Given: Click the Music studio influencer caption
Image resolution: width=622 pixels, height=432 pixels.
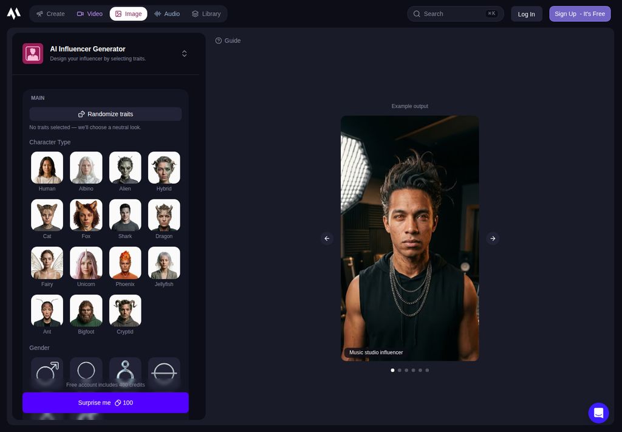Looking at the screenshot, I should 375,352.
